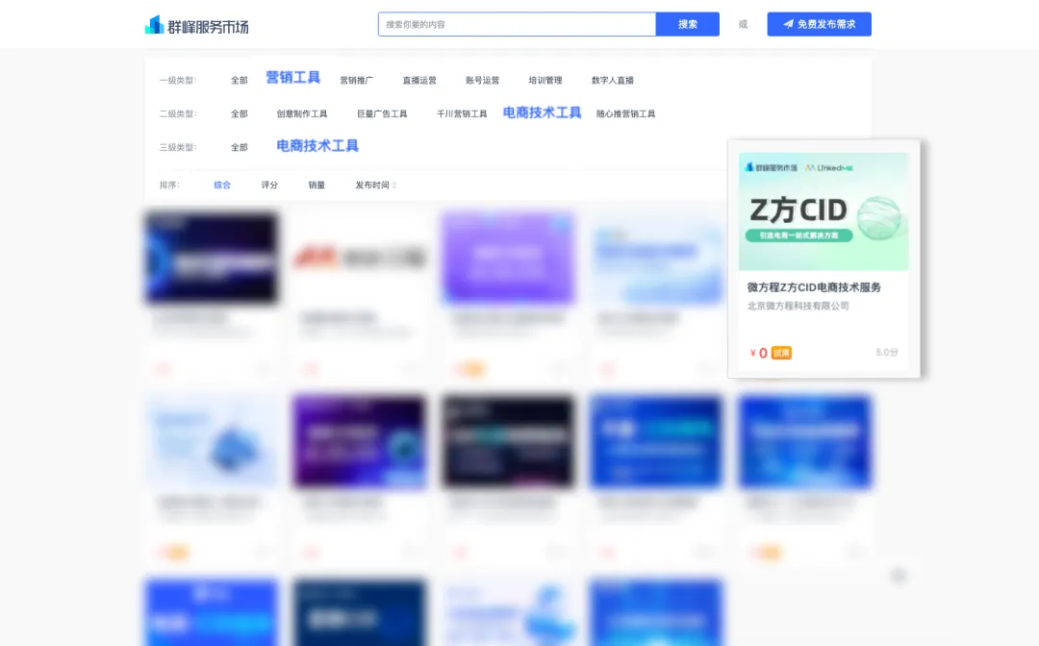Sort results by 评分
The width and height of the screenshot is (1039, 646).
pyautogui.click(x=269, y=186)
